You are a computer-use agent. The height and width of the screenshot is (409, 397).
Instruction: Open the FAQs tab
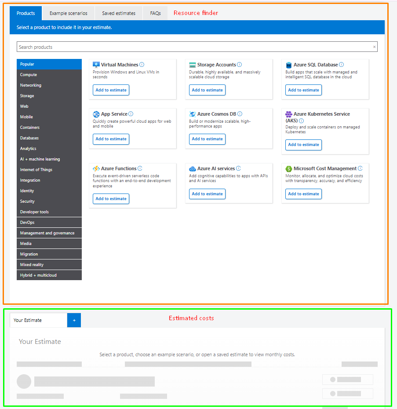click(x=155, y=13)
